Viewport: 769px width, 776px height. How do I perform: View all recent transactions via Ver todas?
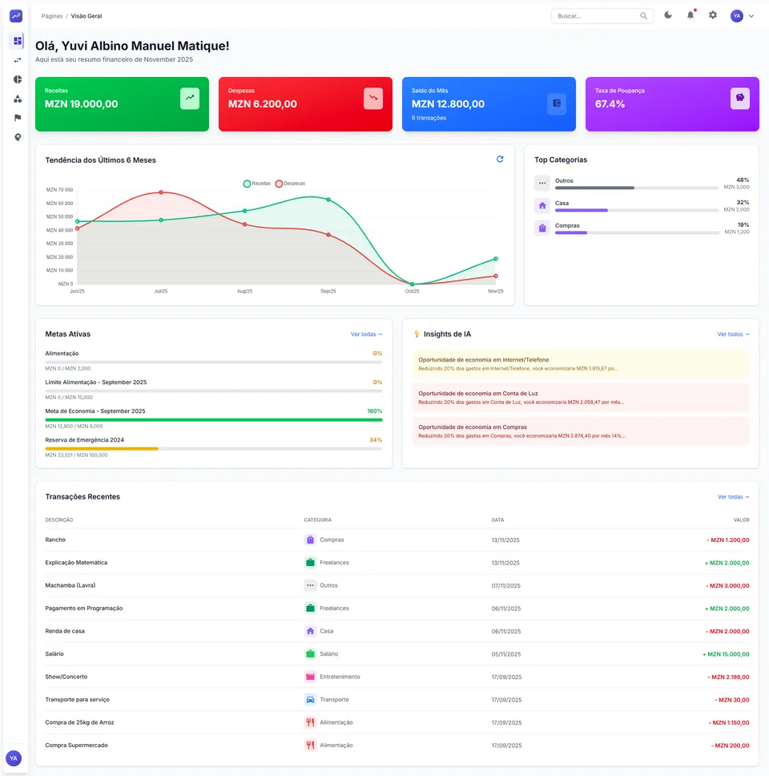(734, 497)
